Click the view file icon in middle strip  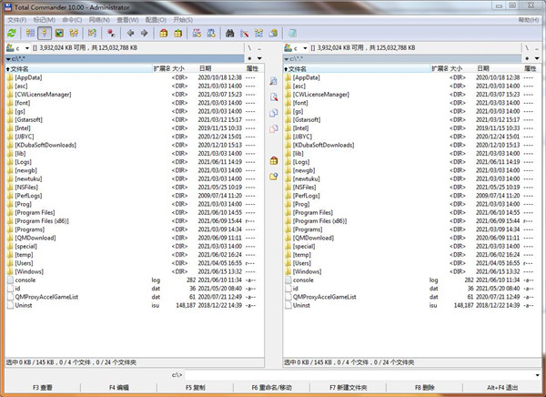click(273, 82)
